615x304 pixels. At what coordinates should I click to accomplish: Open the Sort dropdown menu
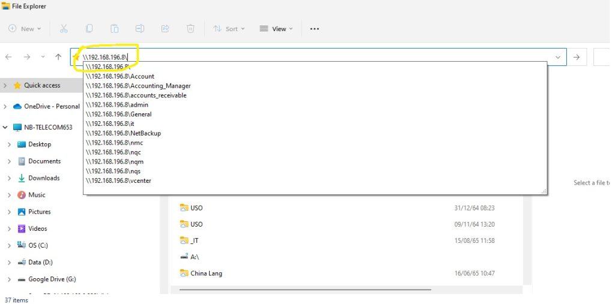click(x=226, y=29)
